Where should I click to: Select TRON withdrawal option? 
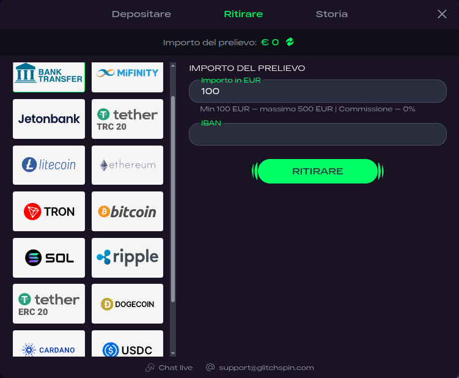pos(49,212)
